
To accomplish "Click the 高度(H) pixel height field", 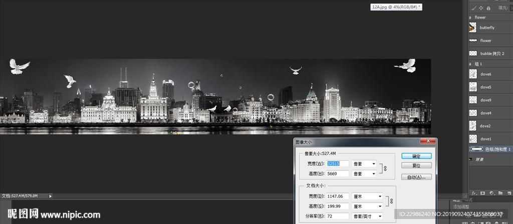I will pyautogui.click(x=337, y=173).
